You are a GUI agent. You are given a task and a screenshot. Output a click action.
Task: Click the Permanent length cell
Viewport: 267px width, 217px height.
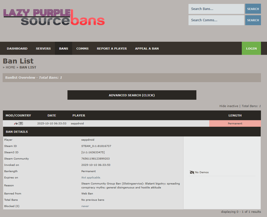[235, 124]
